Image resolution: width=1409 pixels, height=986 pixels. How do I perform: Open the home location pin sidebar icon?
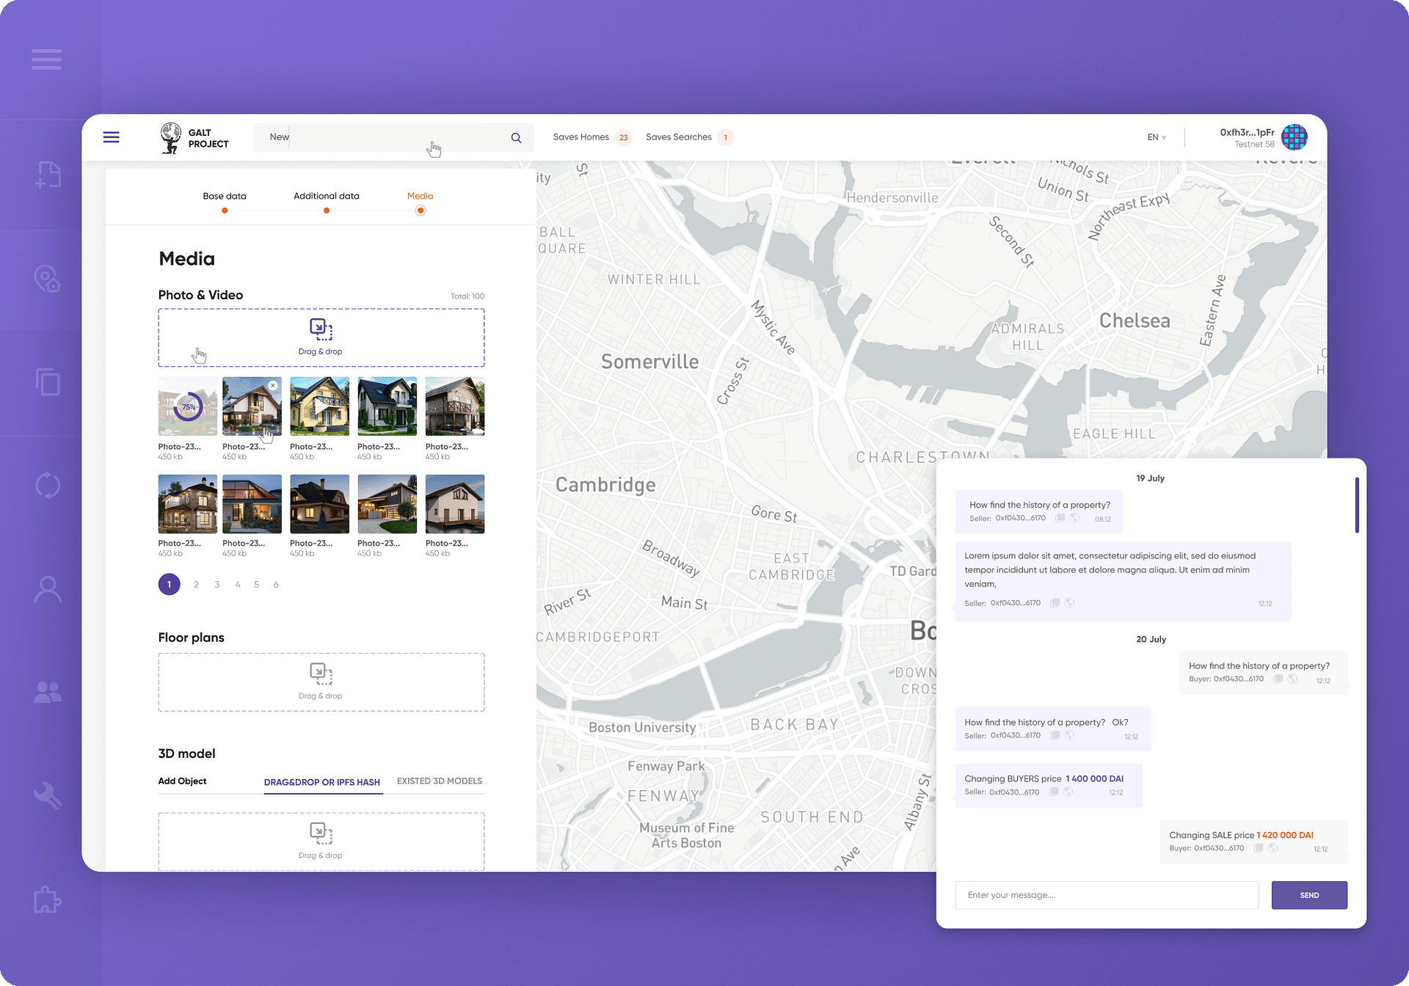point(48,279)
